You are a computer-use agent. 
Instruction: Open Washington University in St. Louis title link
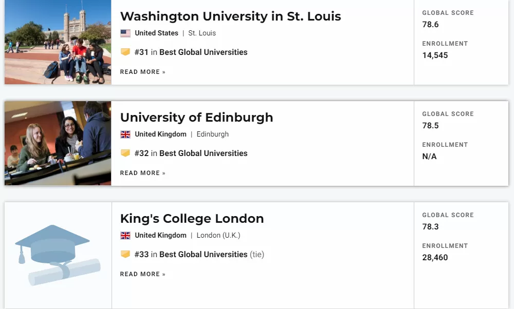(x=230, y=16)
